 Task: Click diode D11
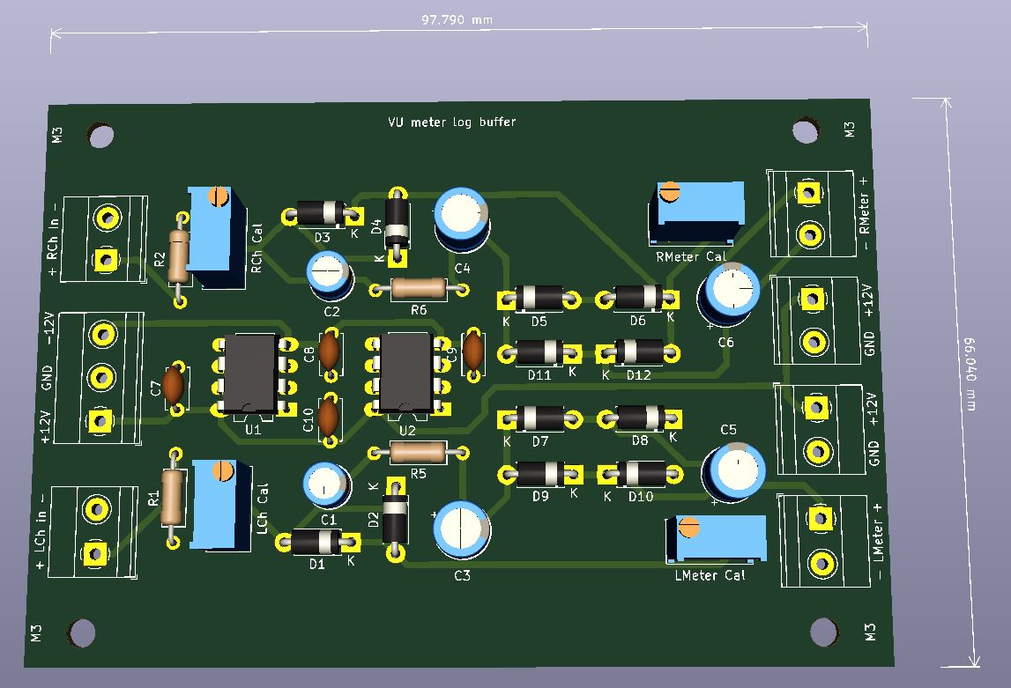pos(540,352)
